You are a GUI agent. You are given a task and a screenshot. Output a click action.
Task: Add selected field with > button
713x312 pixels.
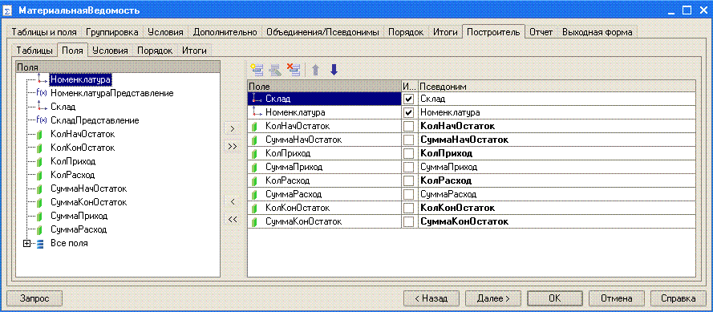click(x=233, y=129)
